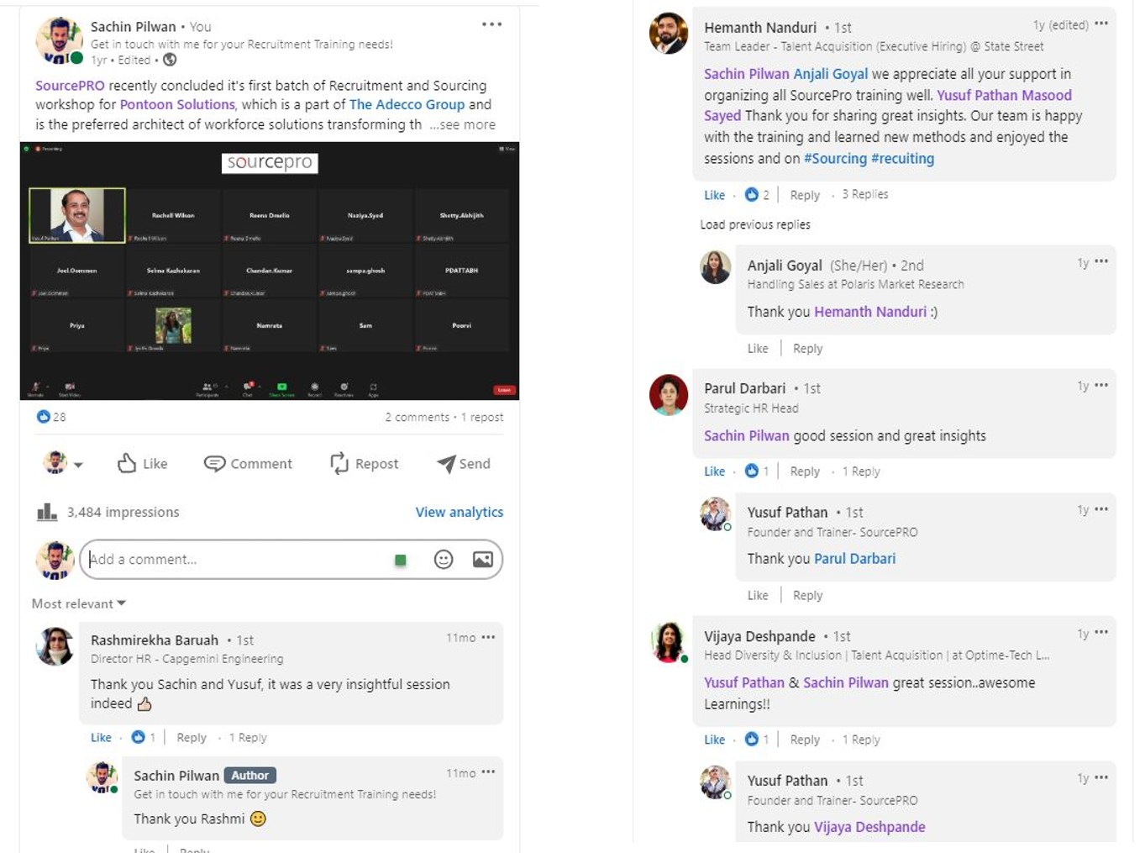Click Reply under Rashmirekha Baruah's comment
This screenshot has height=853, width=1145.
pos(192,737)
